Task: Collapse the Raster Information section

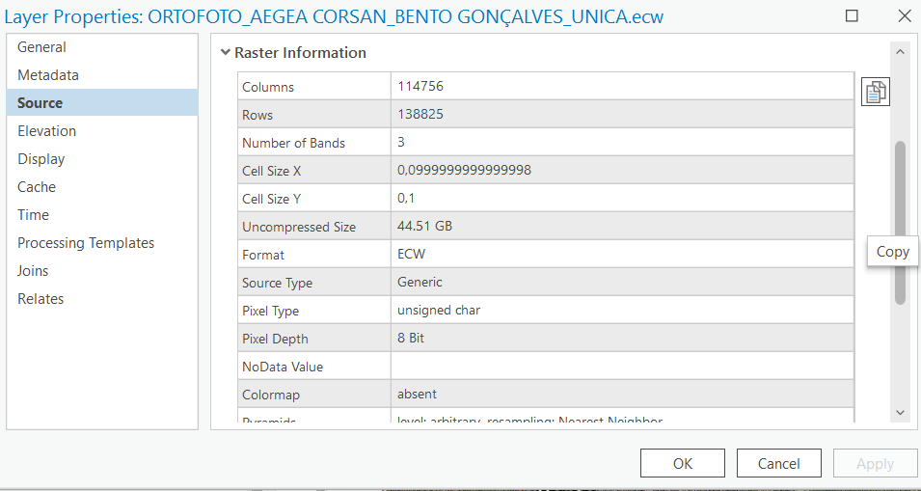Action: coord(226,53)
